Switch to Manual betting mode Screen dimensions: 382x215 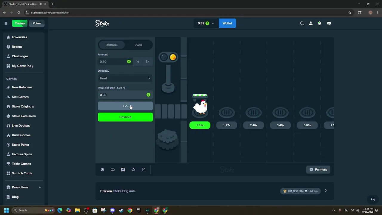tap(112, 45)
